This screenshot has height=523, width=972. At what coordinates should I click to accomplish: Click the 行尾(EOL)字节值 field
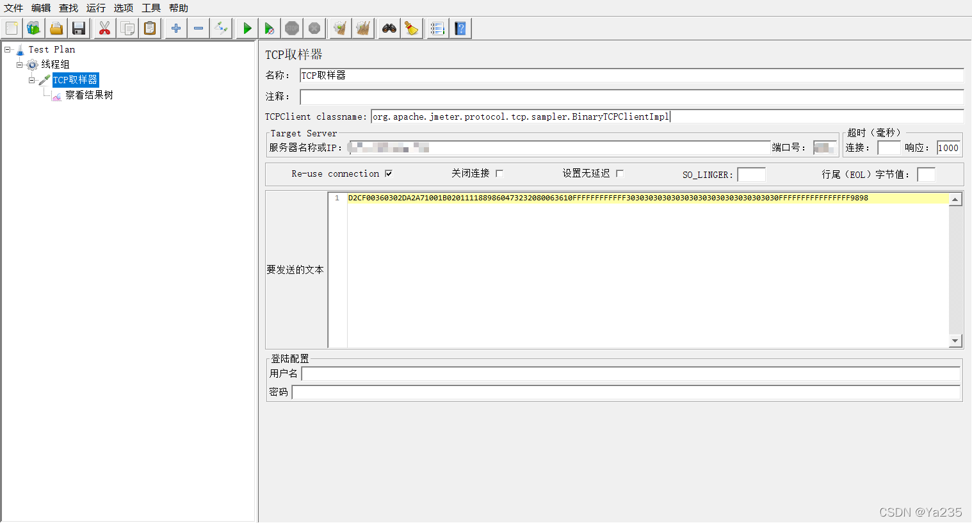click(926, 174)
